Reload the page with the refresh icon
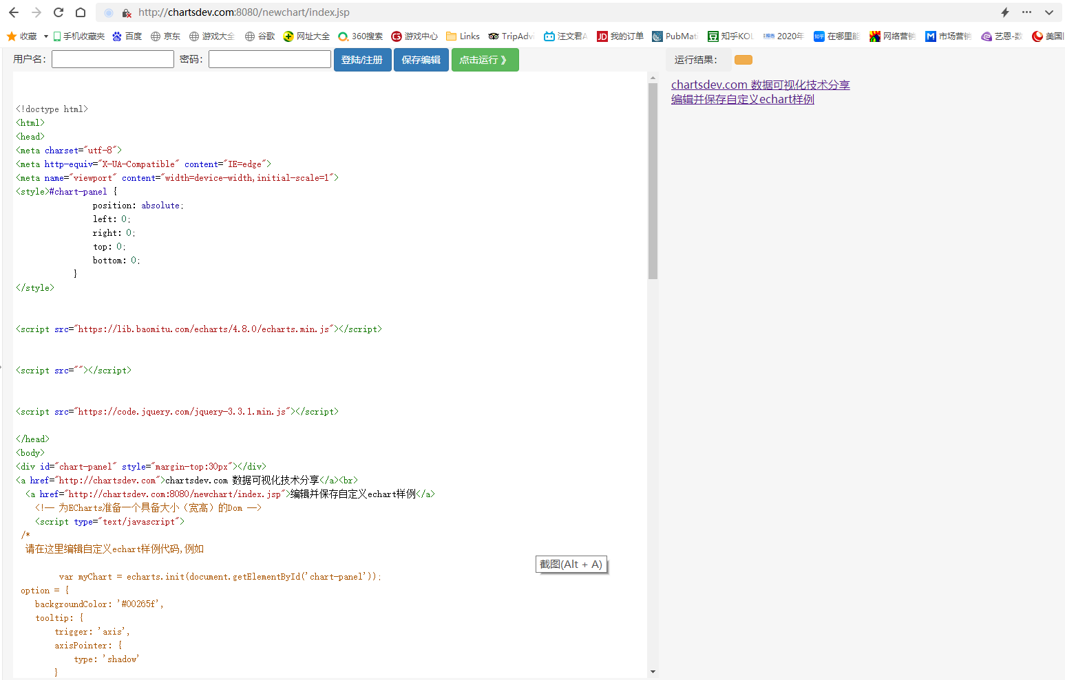Viewport: 1065px width, 680px height. click(59, 12)
